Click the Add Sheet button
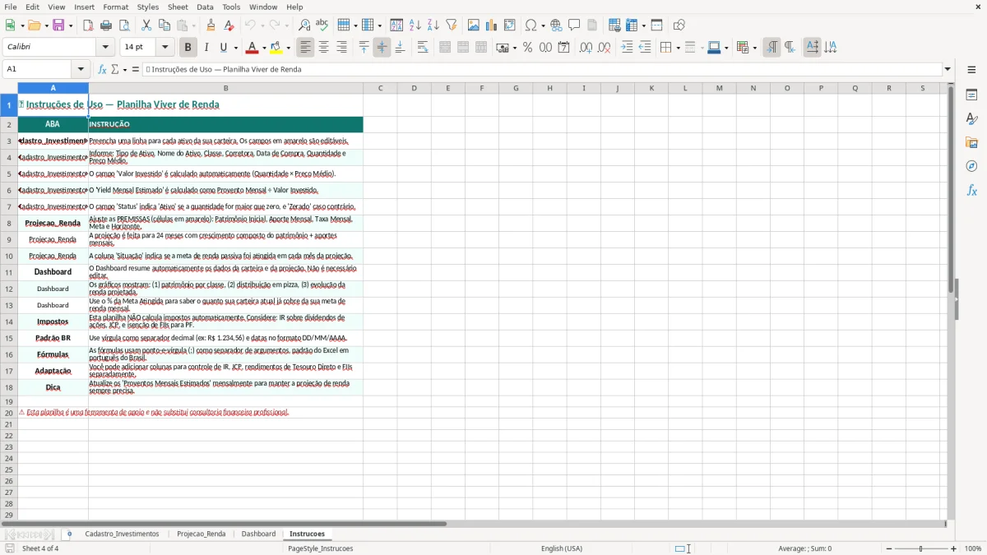Viewport: 987px width, 555px height. pos(69,534)
